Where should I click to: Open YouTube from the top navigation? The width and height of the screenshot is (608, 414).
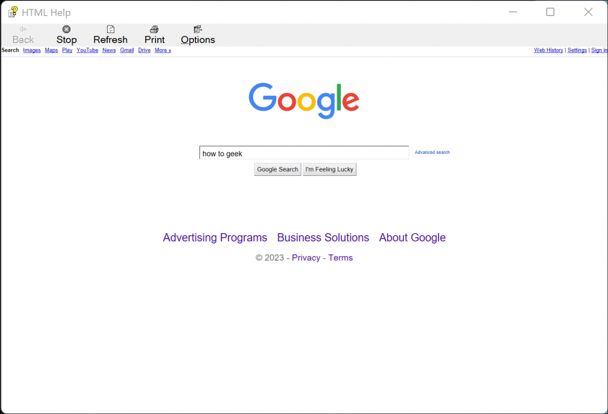click(x=87, y=50)
